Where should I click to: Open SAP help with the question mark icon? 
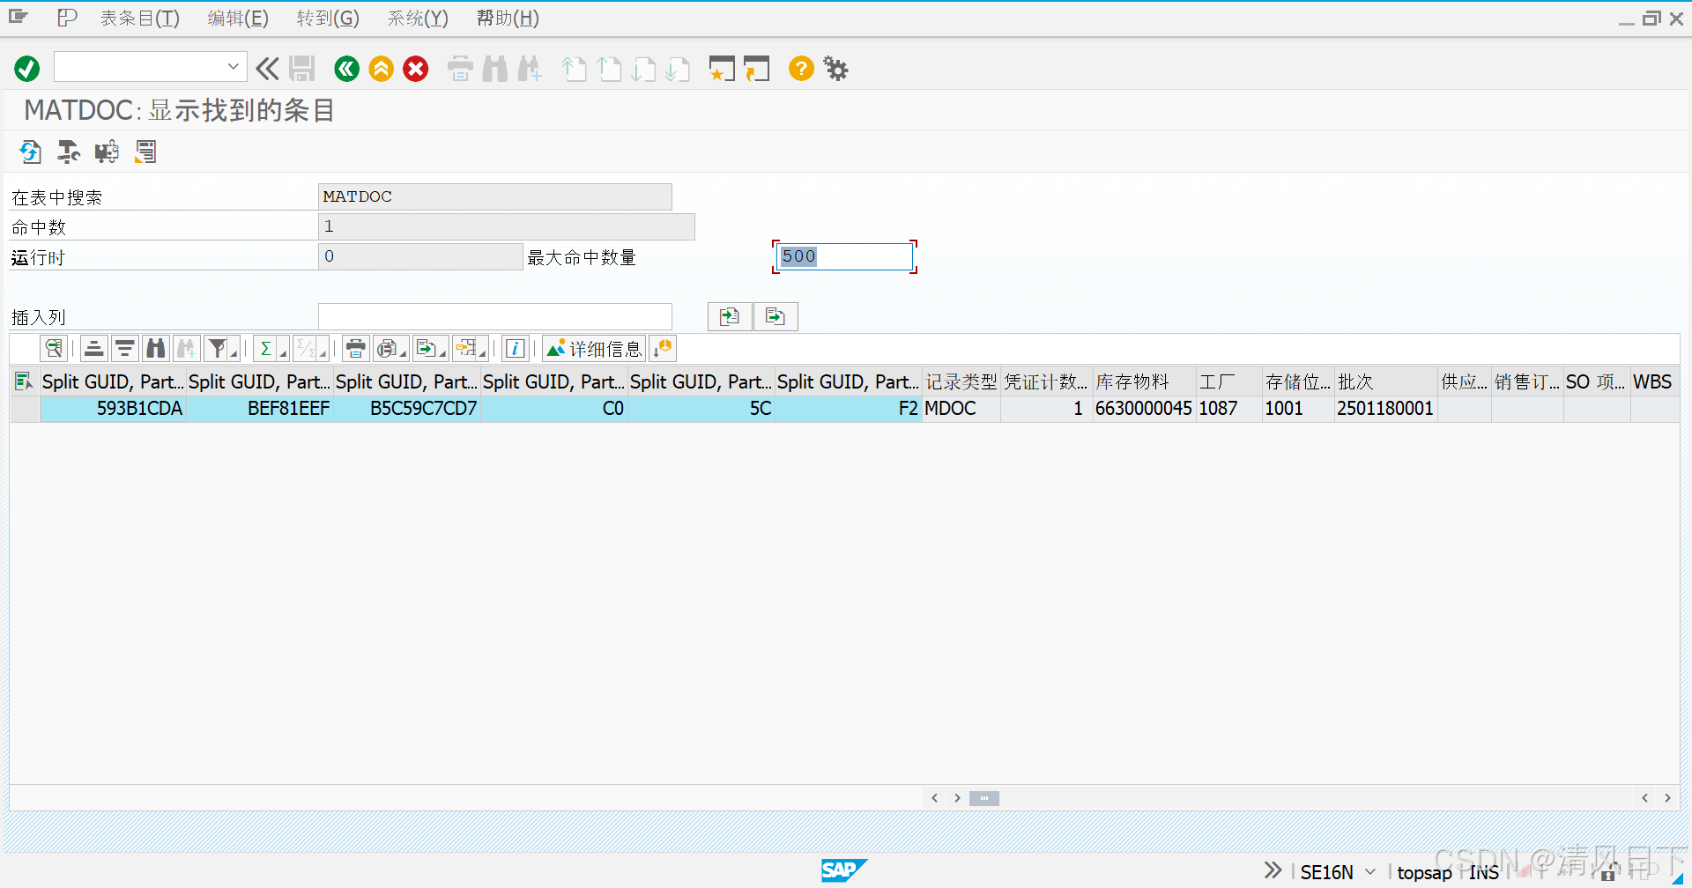(800, 69)
